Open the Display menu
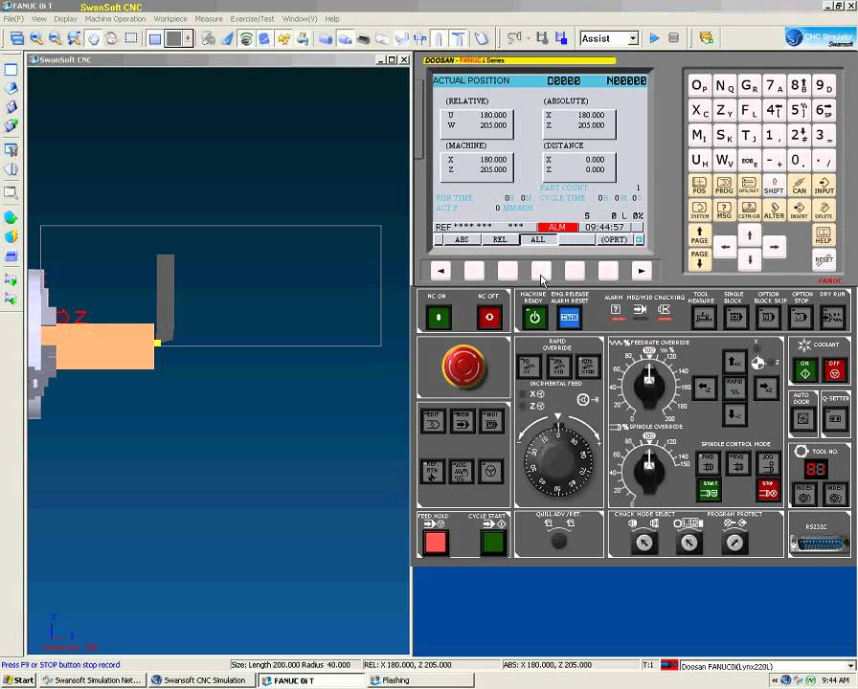 pyautogui.click(x=66, y=18)
